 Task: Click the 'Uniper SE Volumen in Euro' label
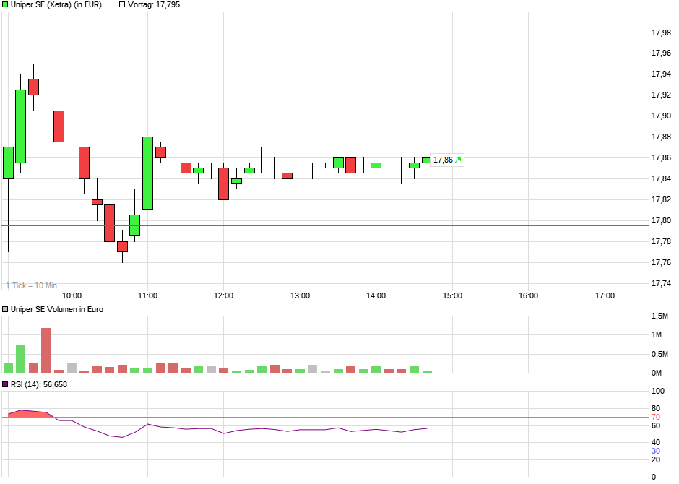pos(57,309)
